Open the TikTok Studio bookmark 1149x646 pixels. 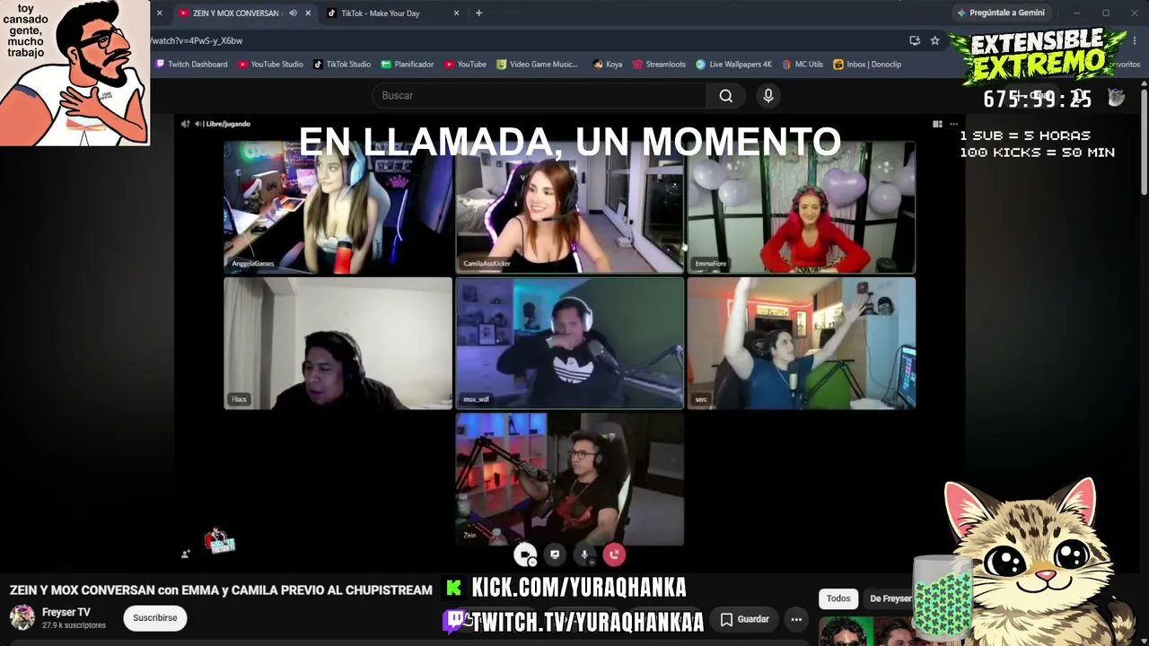click(341, 65)
